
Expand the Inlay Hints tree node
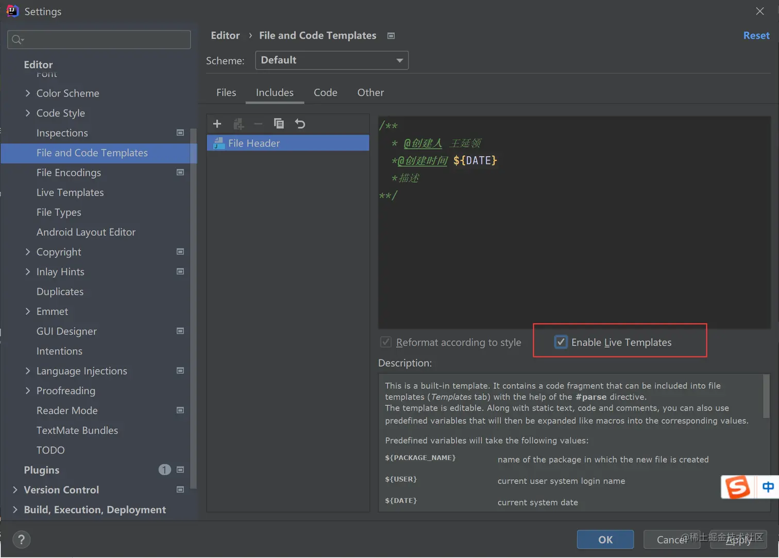pyautogui.click(x=28, y=272)
